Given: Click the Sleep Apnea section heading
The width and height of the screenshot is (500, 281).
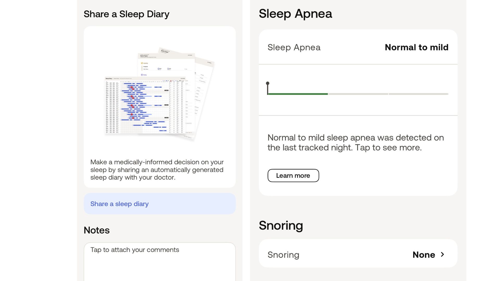Looking at the screenshot, I should (x=295, y=14).
